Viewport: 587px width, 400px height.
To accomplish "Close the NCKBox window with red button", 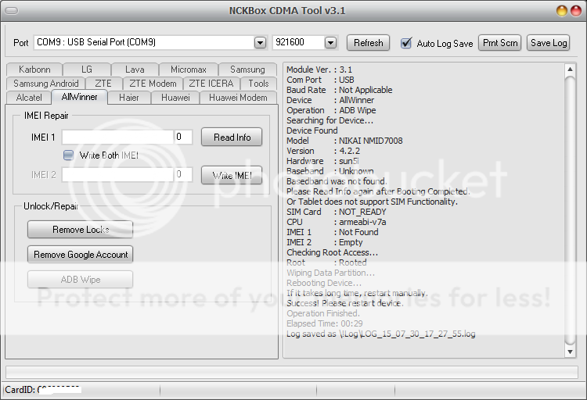I will (576, 11).
